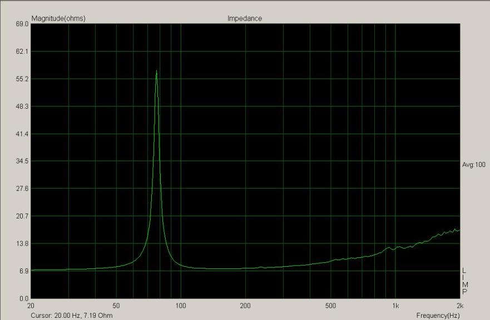
Task: Click the 69.0 value on magnitude axis
Action: [x=22, y=24]
